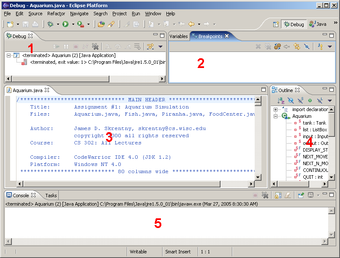Click the Remove All Terminated Launches icon
The image size is (340, 258).
click(95, 46)
